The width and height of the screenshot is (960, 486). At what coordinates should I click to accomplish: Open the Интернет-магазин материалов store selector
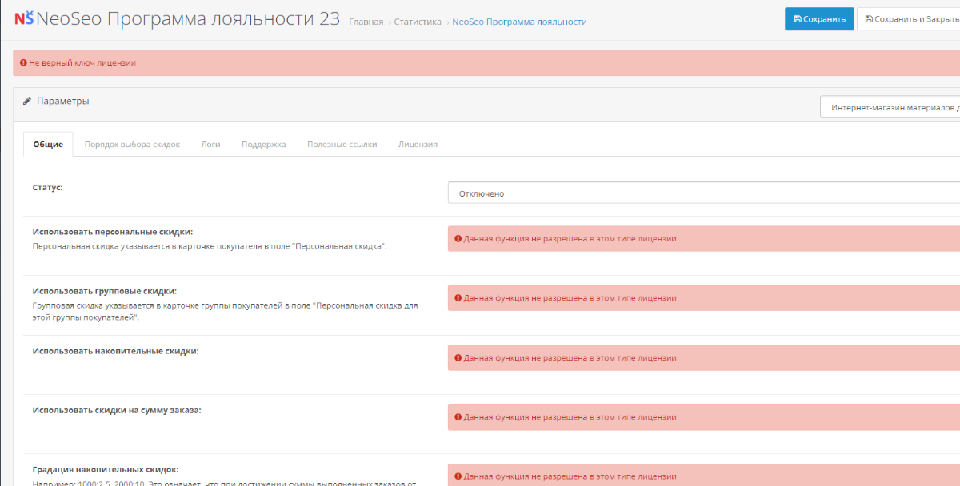pos(890,107)
